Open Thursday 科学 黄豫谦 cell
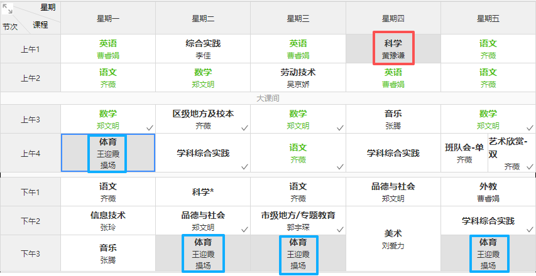The image size is (536, 276). point(393,49)
